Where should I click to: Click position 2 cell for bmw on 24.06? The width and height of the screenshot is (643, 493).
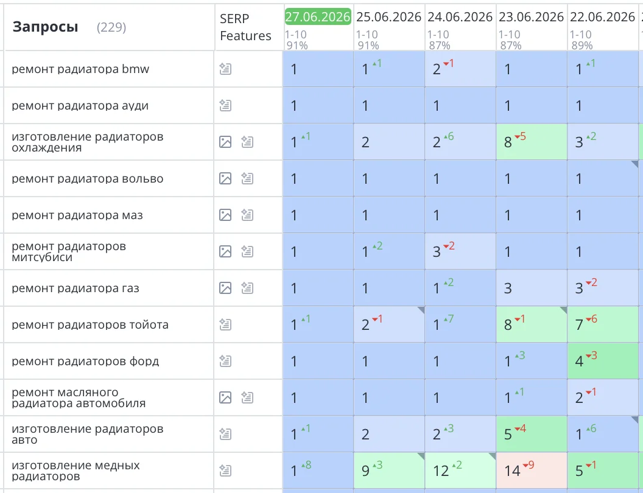(460, 69)
